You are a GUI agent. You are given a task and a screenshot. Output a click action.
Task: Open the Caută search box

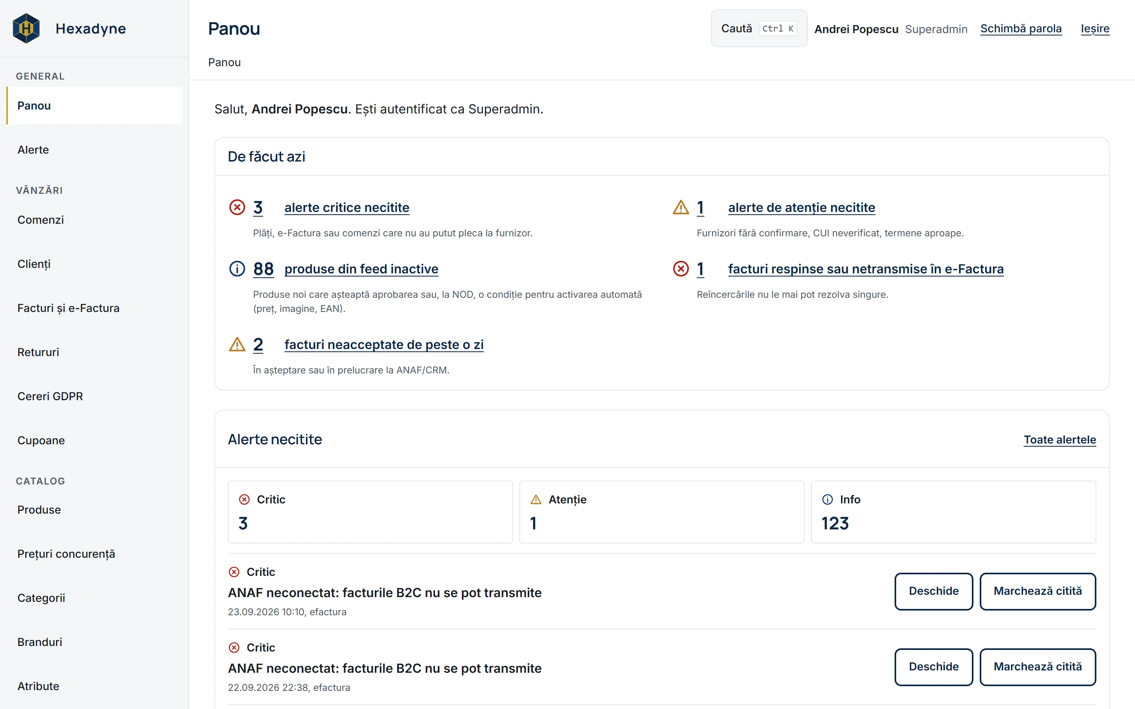click(x=759, y=29)
